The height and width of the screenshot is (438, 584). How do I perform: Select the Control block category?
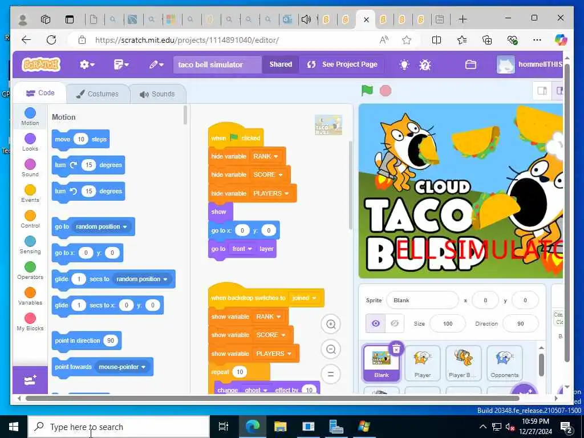click(30, 220)
